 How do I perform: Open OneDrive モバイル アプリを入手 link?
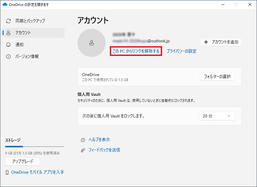pyautogui.click(x=37, y=172)
